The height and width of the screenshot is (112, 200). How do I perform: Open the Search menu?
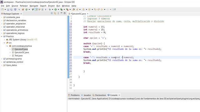coord(43,6)
